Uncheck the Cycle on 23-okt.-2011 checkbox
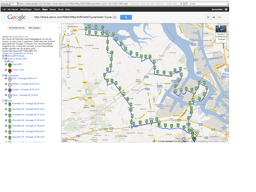The height and width of the screenshot is (192, 256). pyautogui.click(x=6, y=59)
